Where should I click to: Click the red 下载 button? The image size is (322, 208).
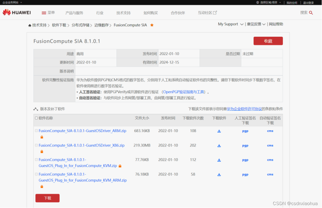[x=47, y=198]
